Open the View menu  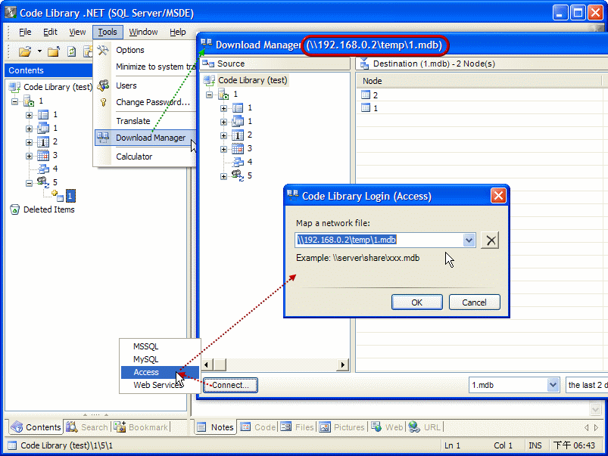click(77, 32)
